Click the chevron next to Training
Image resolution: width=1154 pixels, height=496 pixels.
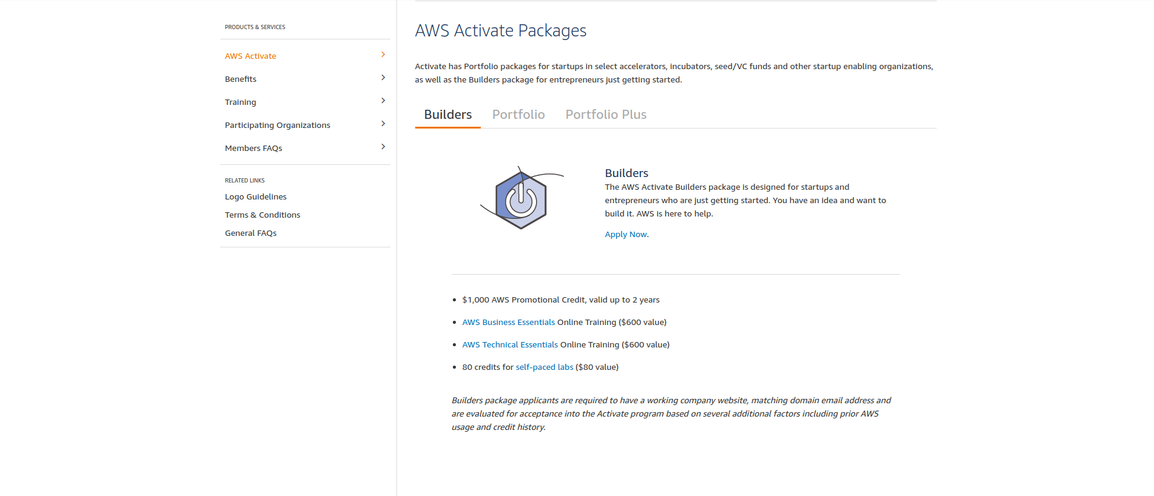click(x=383, y=101)
